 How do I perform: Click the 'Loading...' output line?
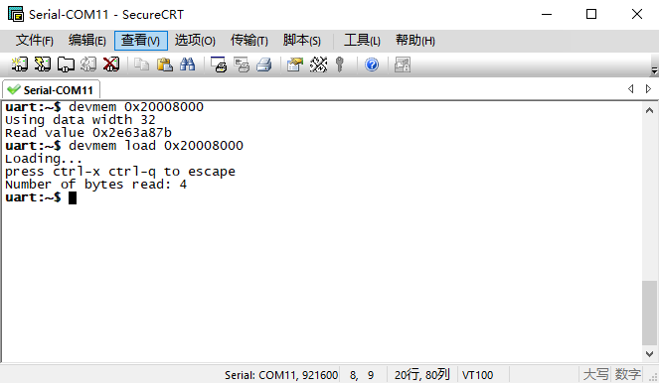click(44, 159)
